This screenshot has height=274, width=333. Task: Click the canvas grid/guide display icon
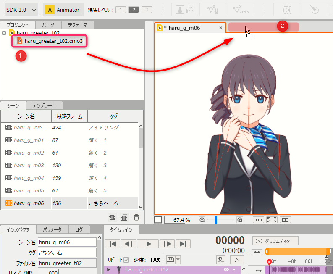pyautogui.click(x=285, y=220)
